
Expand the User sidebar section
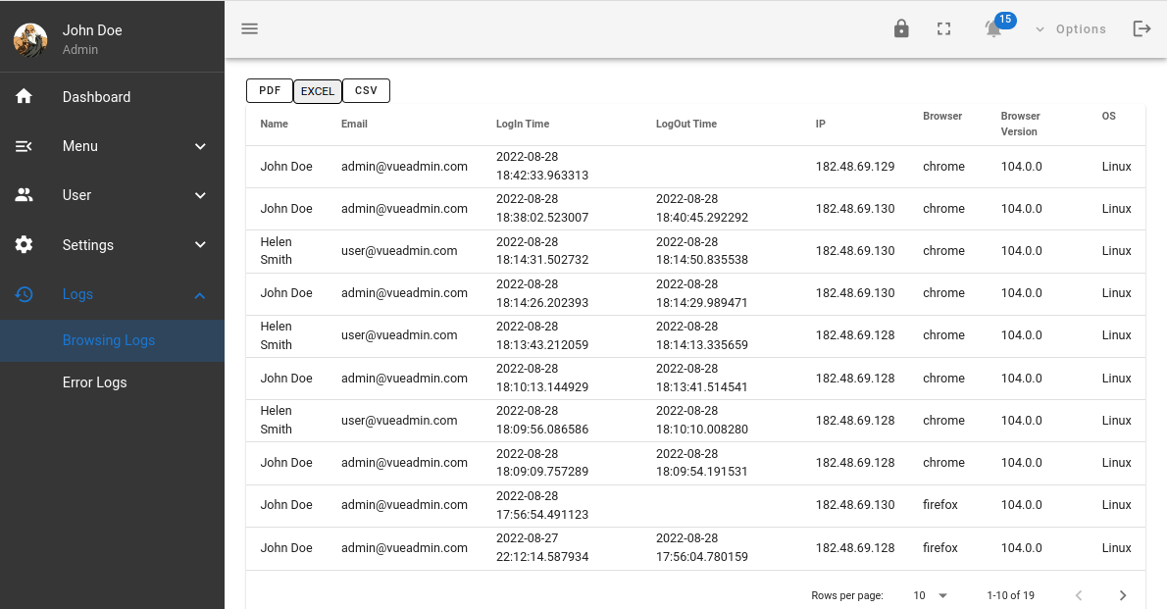point(200,195)
